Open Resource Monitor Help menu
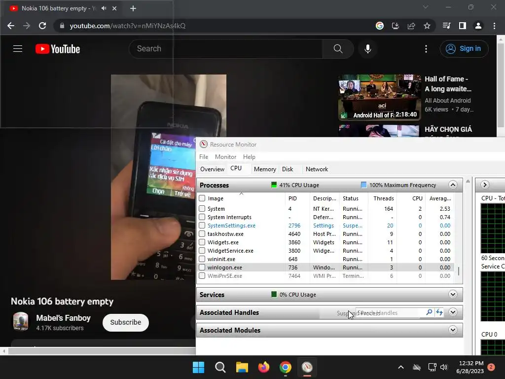Image resolution: width=505 pixels, height=379 pixels. (x=249, y=157)
